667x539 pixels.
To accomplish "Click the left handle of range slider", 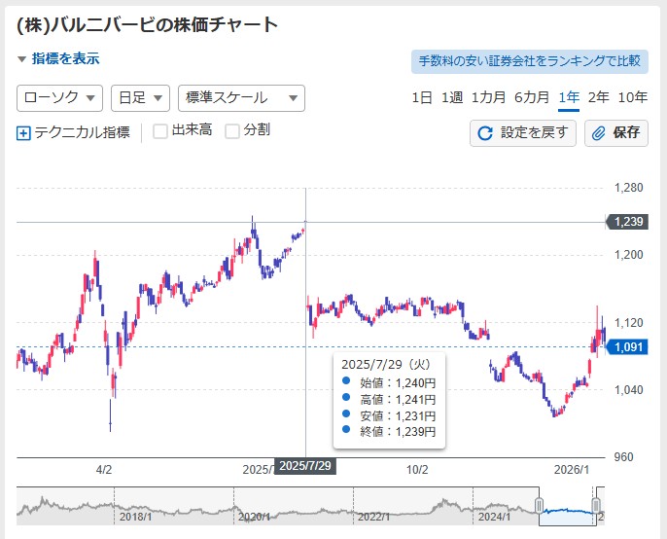I will tap(540, 505).
